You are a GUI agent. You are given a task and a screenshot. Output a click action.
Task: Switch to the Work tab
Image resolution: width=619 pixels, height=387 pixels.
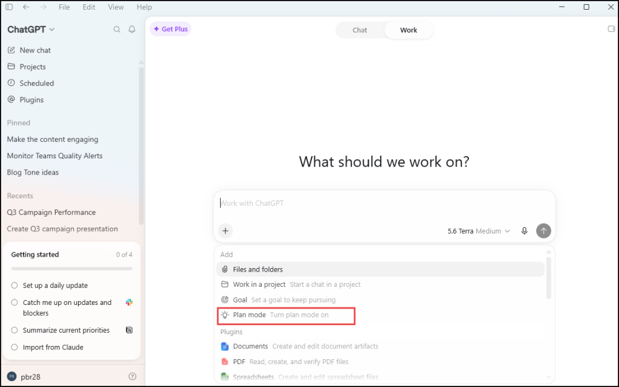[409, 30]
